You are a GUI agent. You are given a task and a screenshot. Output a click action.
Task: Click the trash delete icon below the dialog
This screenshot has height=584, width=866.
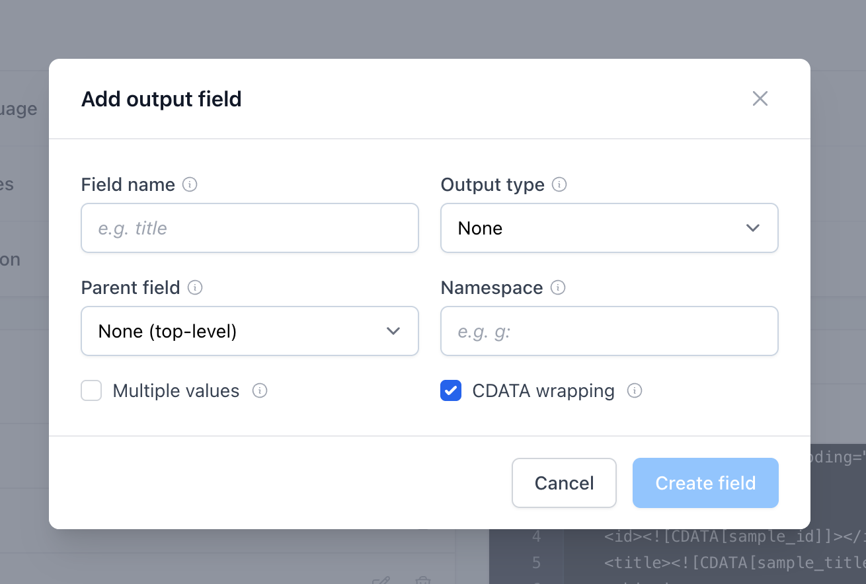pos(423,580)
